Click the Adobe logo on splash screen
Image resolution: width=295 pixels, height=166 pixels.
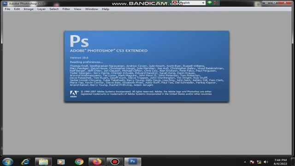pos(74,94)
